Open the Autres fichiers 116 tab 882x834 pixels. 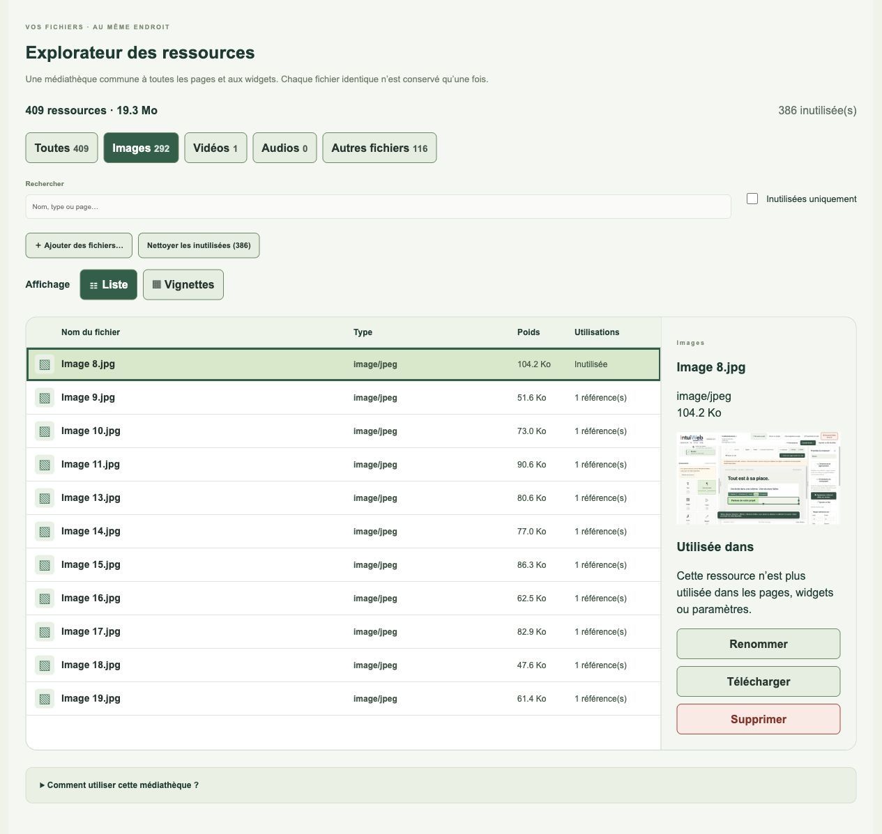click(379, 148)
